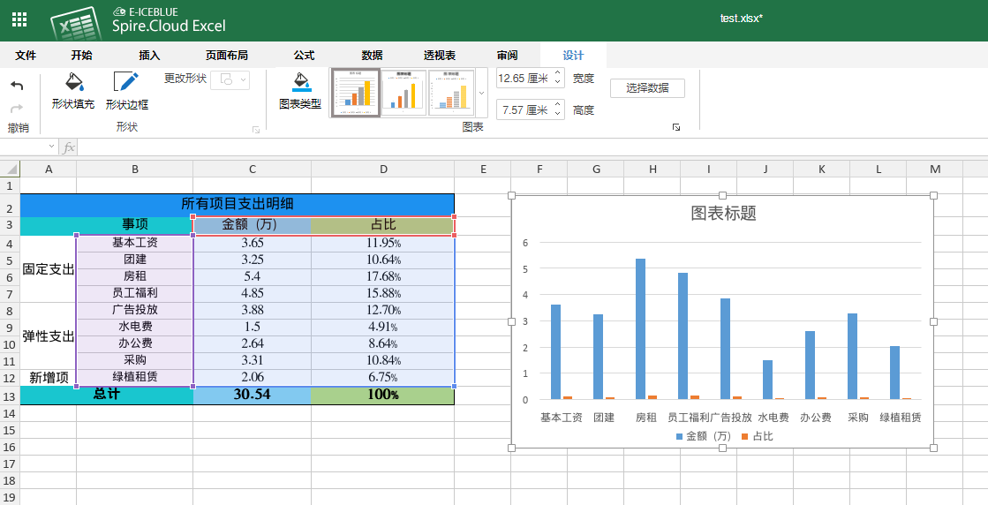Image resolution: width=988 pixels, height=505 pixels.
Task: Click the orange 占比 legend entry
Action: click(757, 436)
